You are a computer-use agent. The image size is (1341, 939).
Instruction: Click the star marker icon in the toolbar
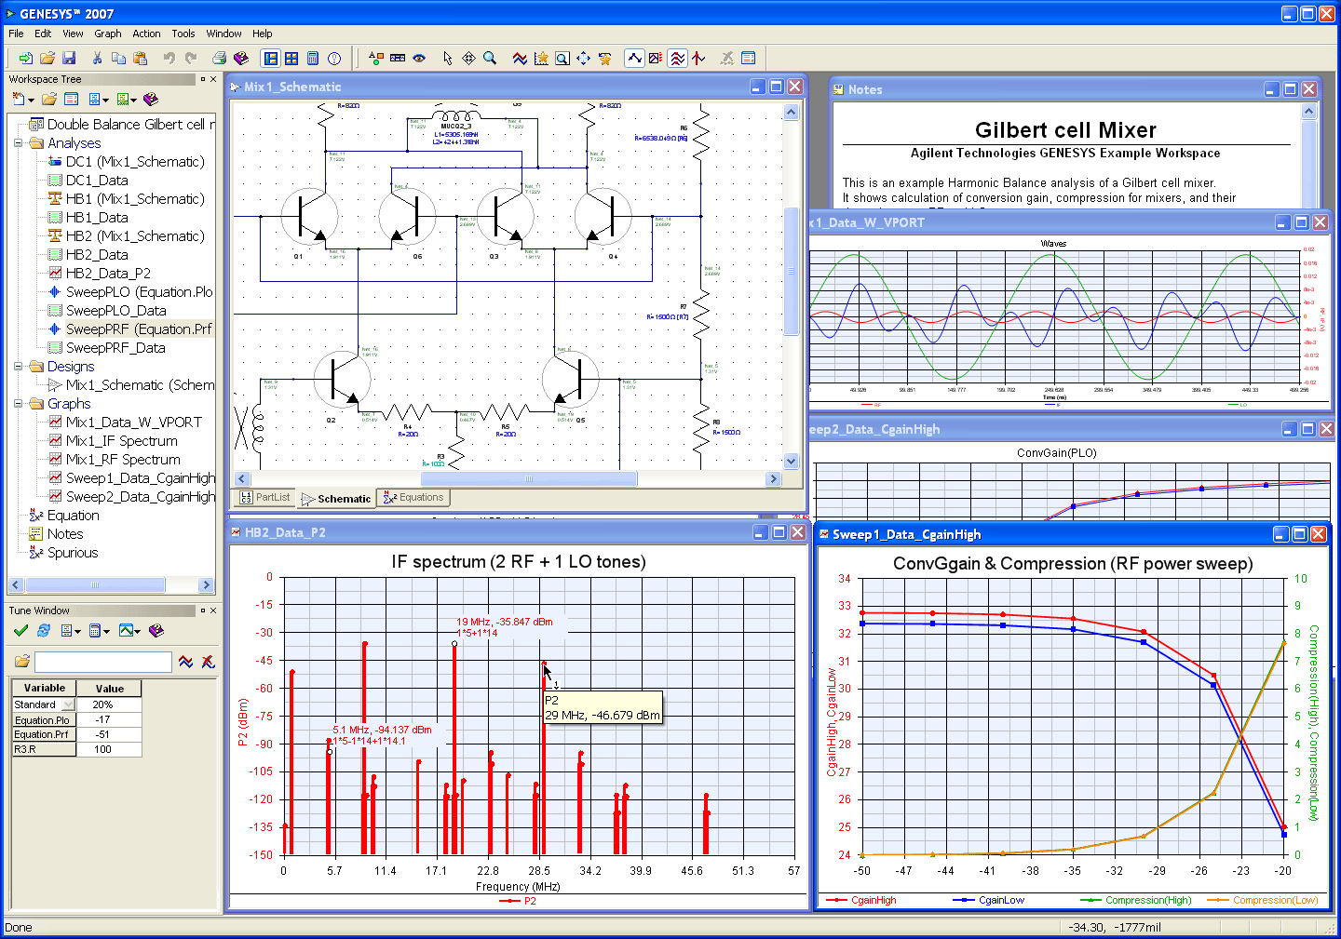tap(541, 58)
